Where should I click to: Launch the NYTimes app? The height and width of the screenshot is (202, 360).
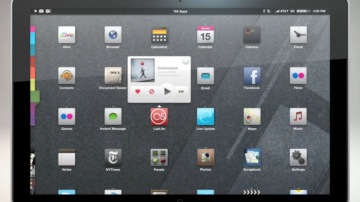(x=113, y=157)
